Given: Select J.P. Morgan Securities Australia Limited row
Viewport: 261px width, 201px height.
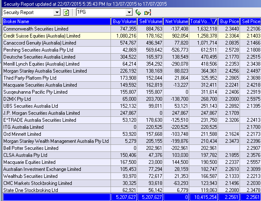Looking at the screenshot, I should [132, 113].
